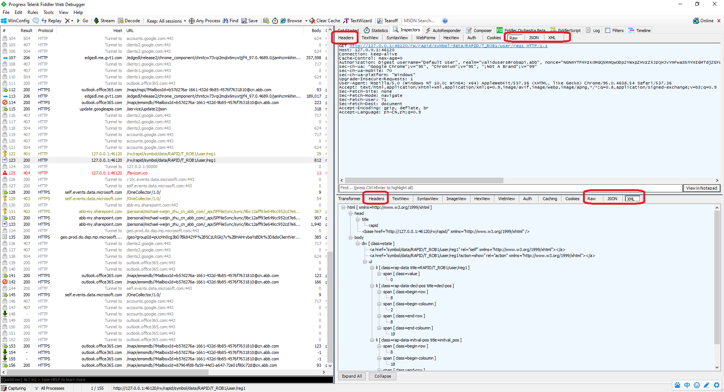
Task: Click the gear settings icon in the input toolbar
Action: [716, 385]
